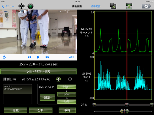Play the gait video
The height and width of the screenshot is (115, 154).
point(38,57)
